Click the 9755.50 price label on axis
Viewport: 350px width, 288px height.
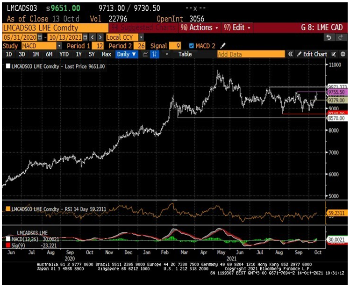(x=337, y=92)
